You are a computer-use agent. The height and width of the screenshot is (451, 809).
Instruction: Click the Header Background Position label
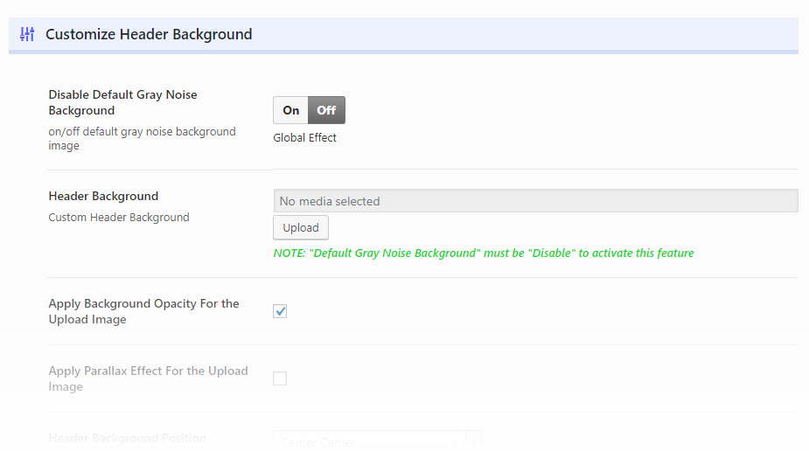click(127, 438)
